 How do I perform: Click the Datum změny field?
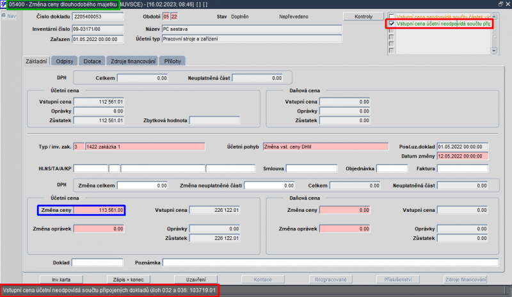coord(463,156)
